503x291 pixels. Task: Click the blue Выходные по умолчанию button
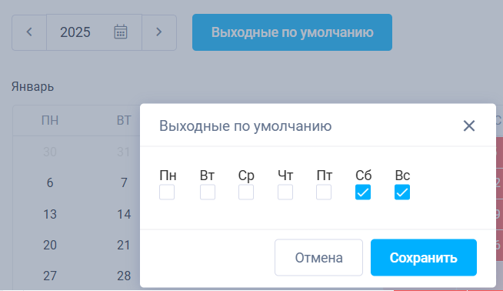point(292,32)
